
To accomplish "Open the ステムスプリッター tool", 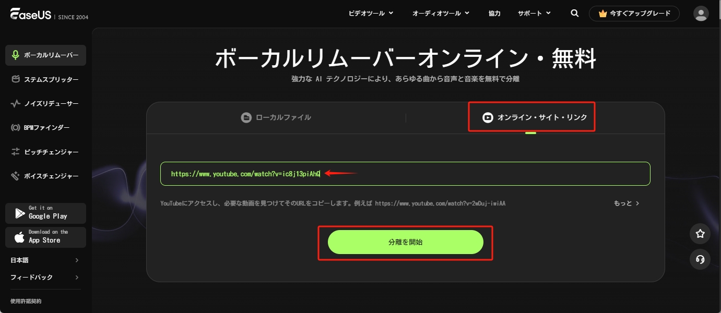I will tap(45, 79).
